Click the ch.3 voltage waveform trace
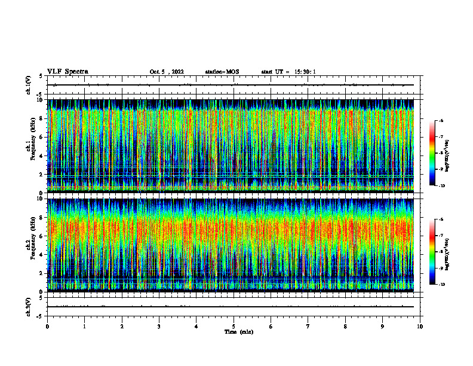473x366 pixels. 231,307
